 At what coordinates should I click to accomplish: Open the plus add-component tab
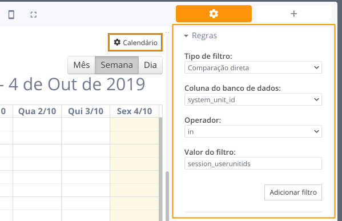[x=294, y=14]
